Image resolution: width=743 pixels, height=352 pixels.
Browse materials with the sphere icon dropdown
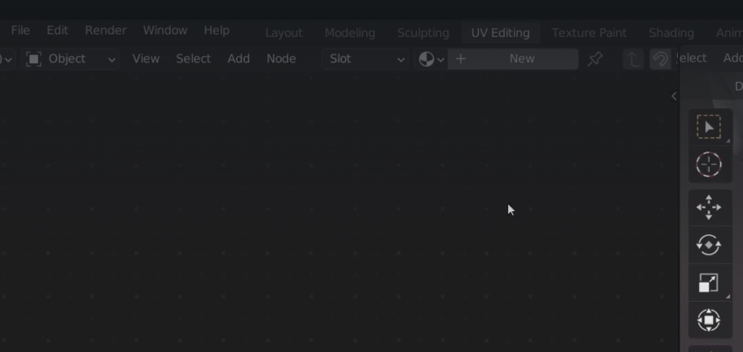430,59
